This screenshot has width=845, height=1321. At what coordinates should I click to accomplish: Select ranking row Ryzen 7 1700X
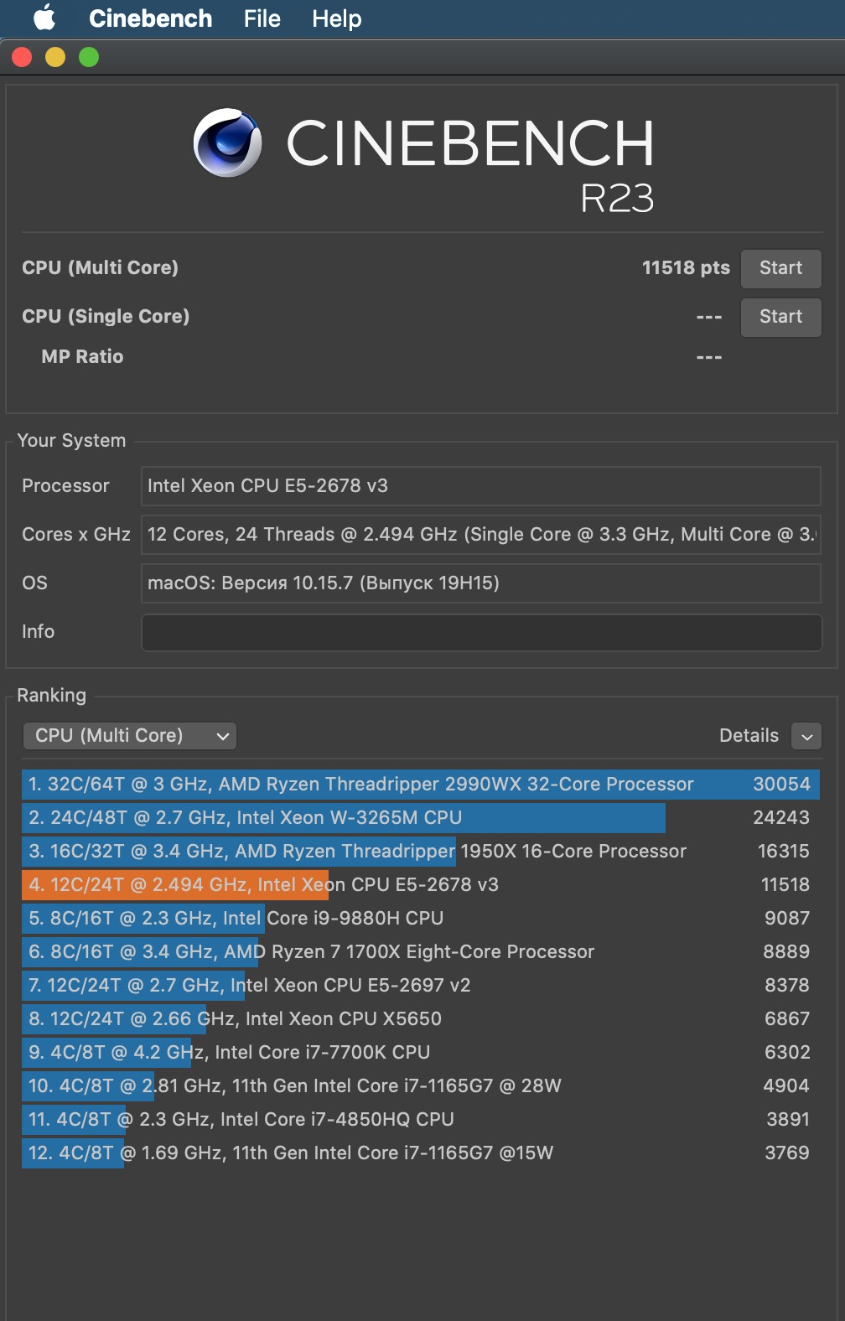tap(421, 952)
